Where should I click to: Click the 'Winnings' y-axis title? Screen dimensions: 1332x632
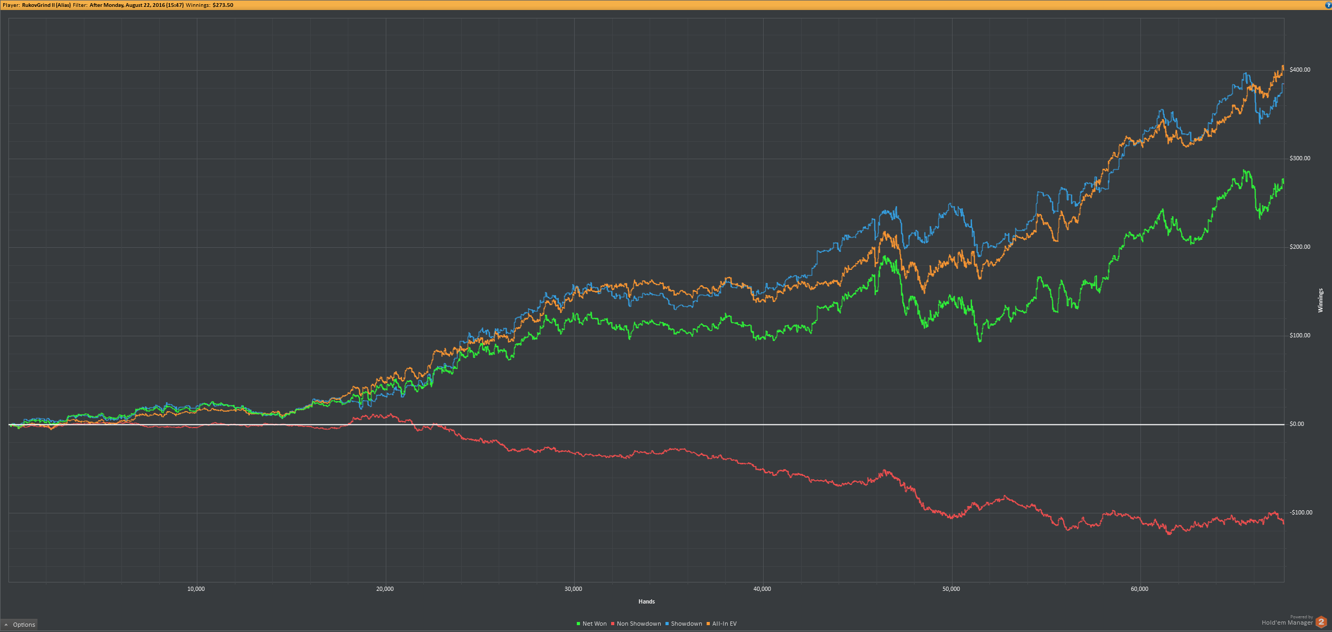[x=1320, y=300]
